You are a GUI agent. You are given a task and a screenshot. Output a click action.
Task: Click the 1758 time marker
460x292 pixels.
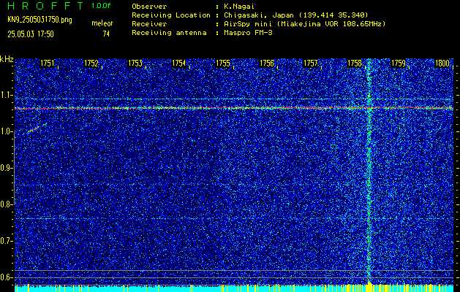pos(355,63)
